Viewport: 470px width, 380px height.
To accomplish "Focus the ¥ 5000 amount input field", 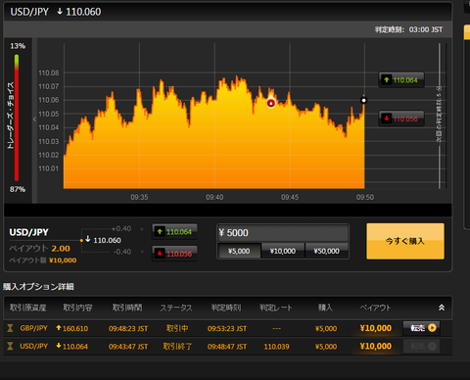I will pyautogui.click(x=283, y=233).
